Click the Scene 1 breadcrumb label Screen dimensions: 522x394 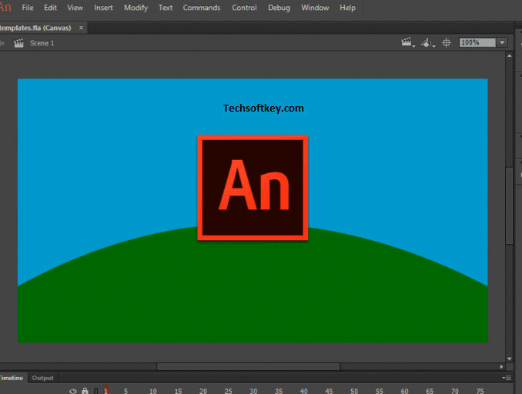click(x=42, y=43)
